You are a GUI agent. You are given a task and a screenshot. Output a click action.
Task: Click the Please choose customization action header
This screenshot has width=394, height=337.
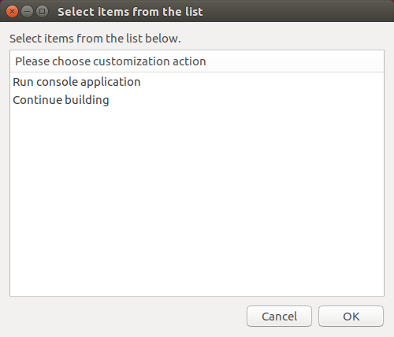[x=197, y=61]
